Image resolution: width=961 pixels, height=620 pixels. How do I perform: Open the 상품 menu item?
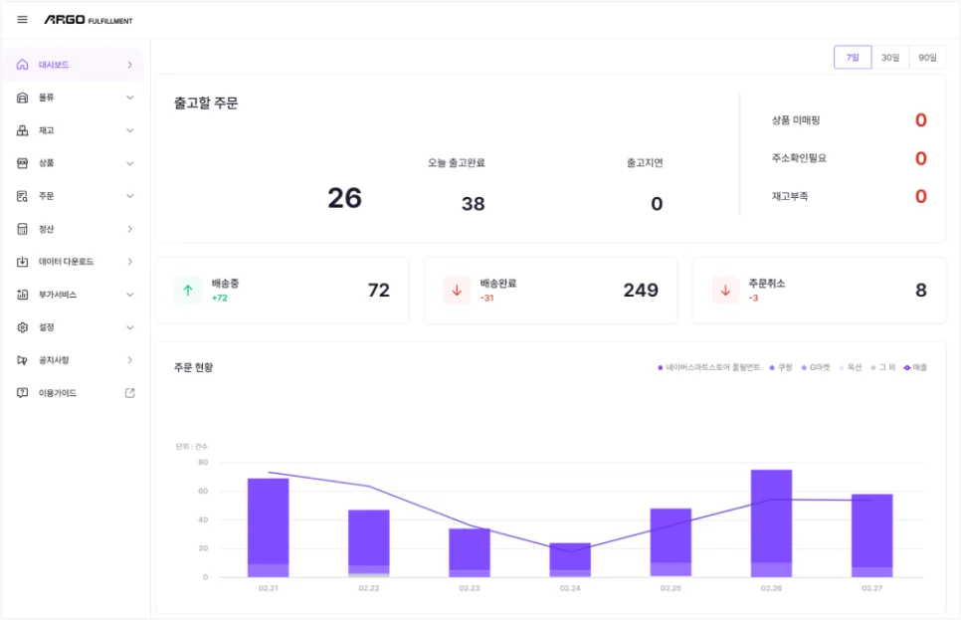coord(74,163)
